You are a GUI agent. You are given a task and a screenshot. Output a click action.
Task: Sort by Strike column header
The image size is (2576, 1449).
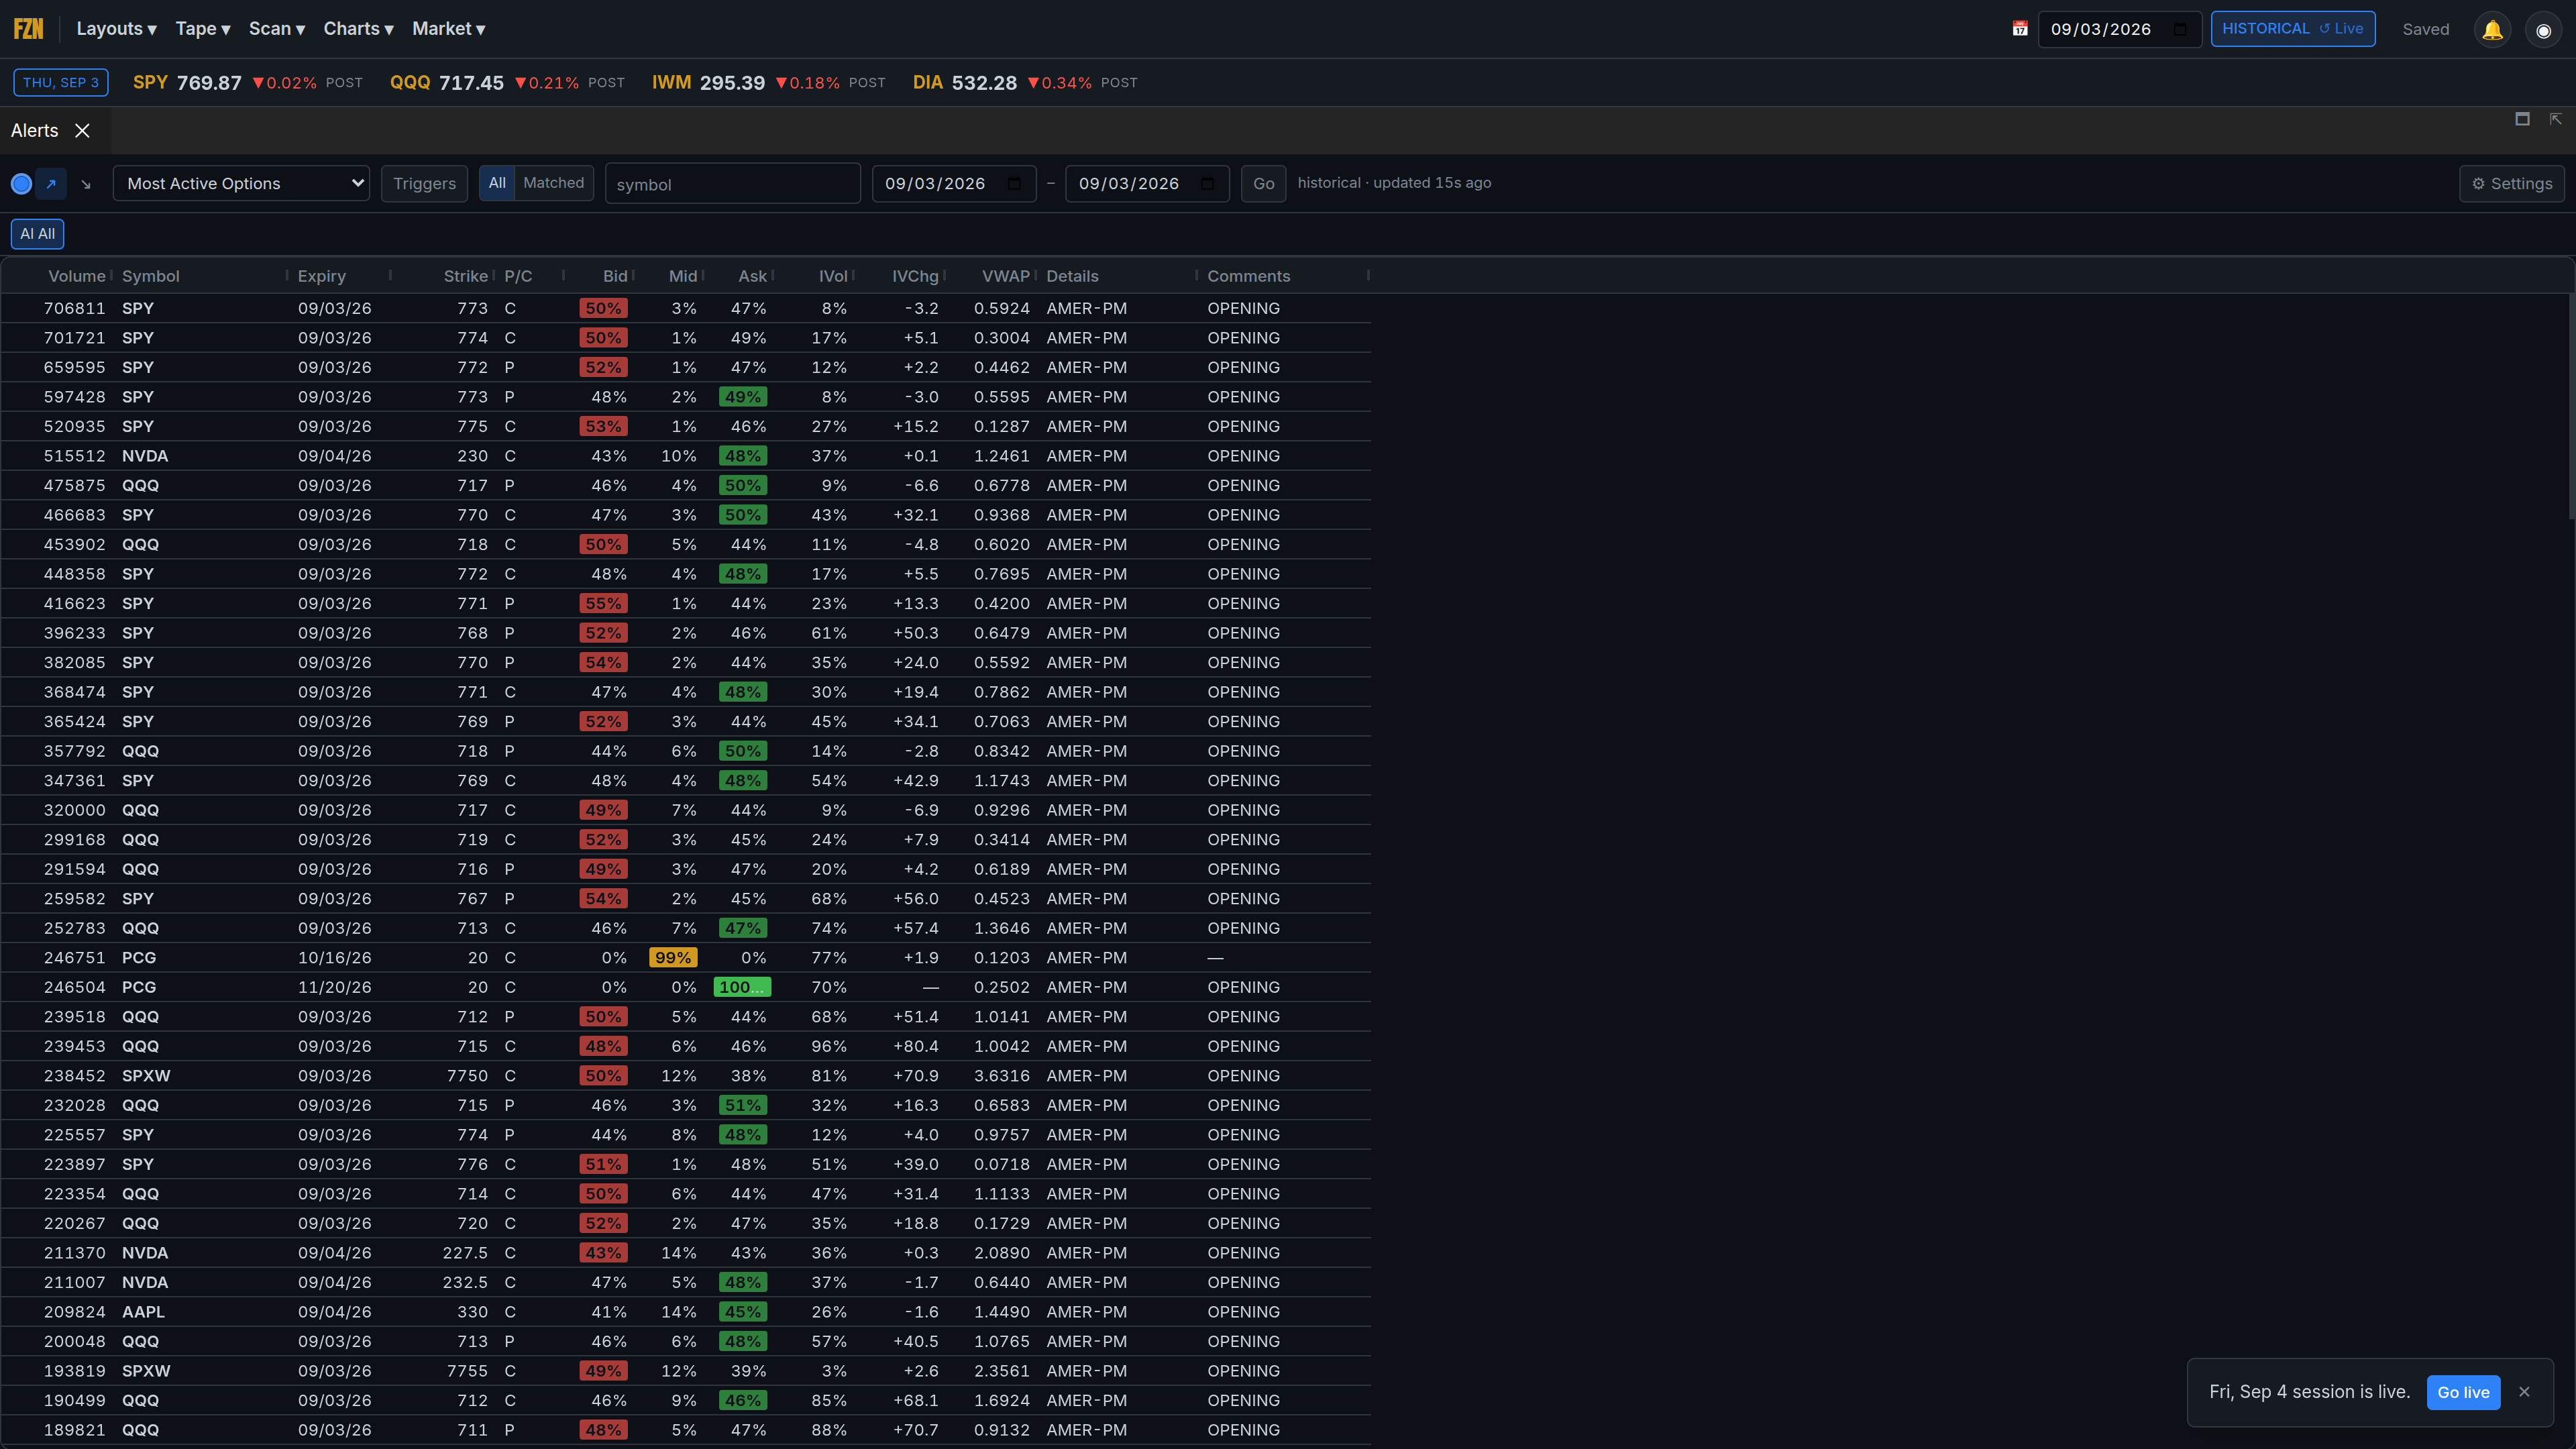[466, 276]
